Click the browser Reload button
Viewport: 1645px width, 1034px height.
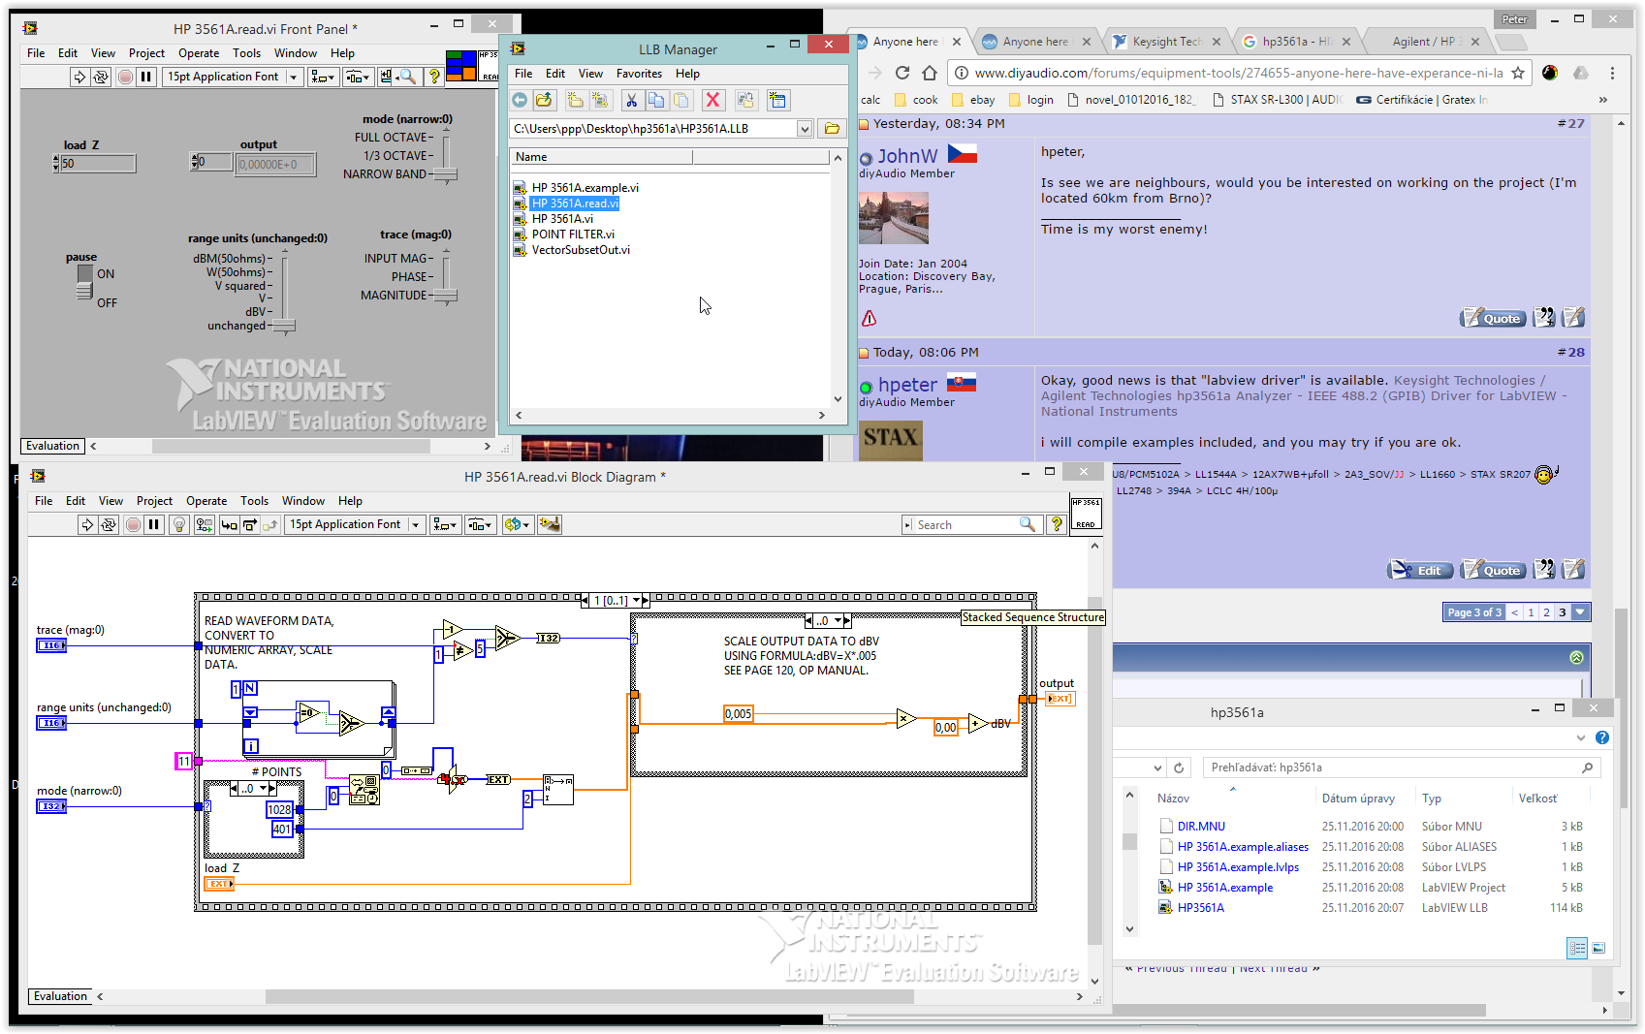click(x=902, y=73)
